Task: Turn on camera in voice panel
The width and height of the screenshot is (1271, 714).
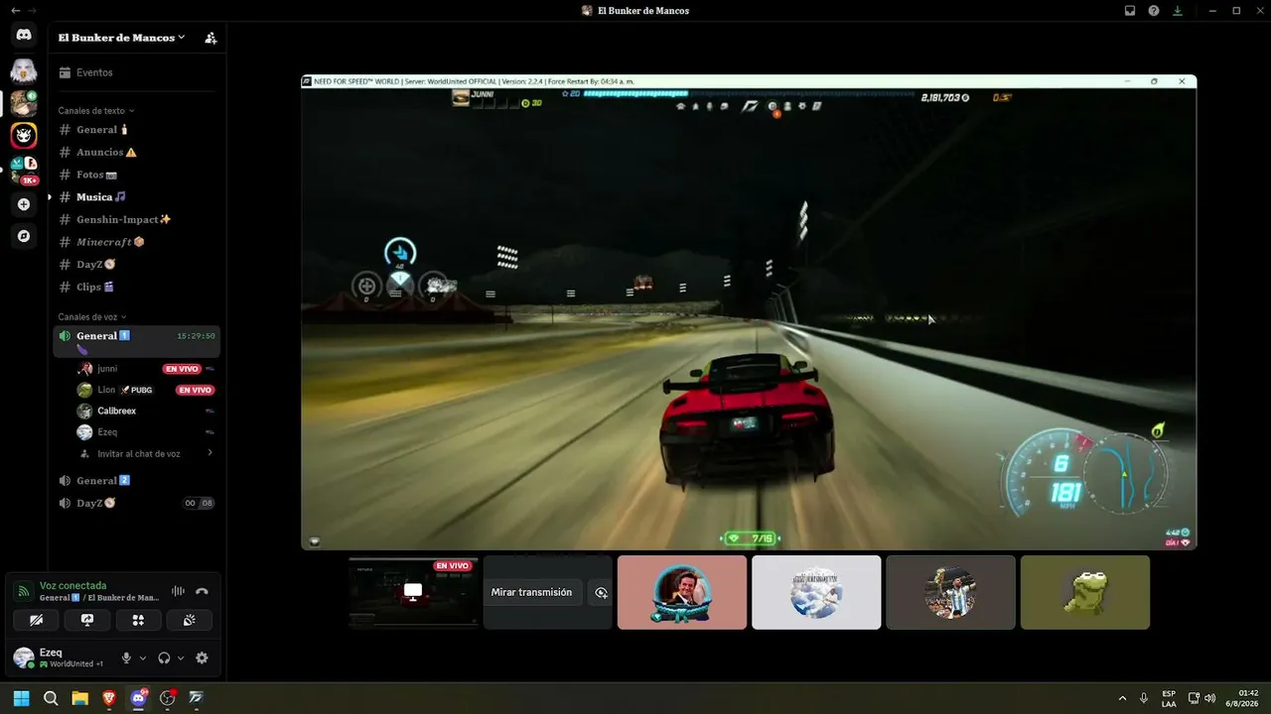Action: (37, 620)
